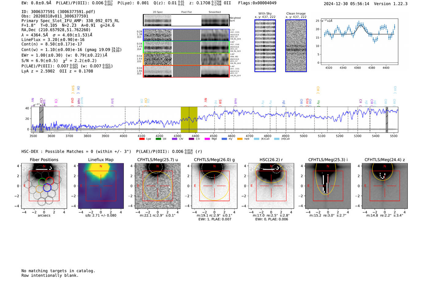This screenshot has height=292, width=429.
Task: Click the Smoothed column header
Action: (x=214, y=12)
